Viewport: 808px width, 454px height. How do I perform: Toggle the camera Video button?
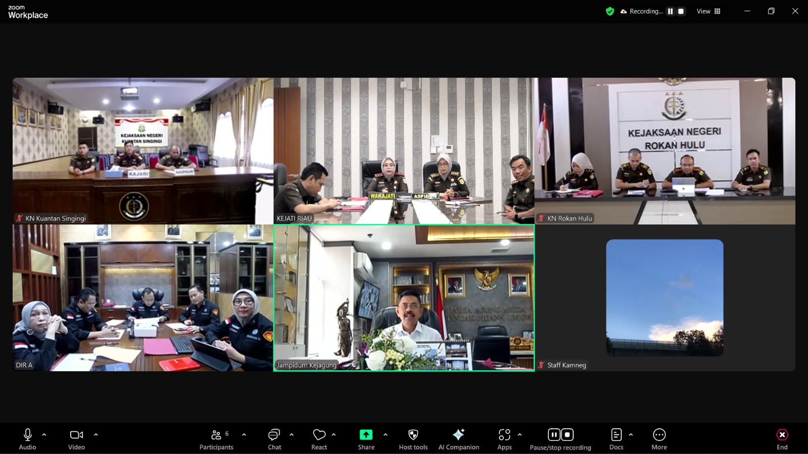point(76,435)
